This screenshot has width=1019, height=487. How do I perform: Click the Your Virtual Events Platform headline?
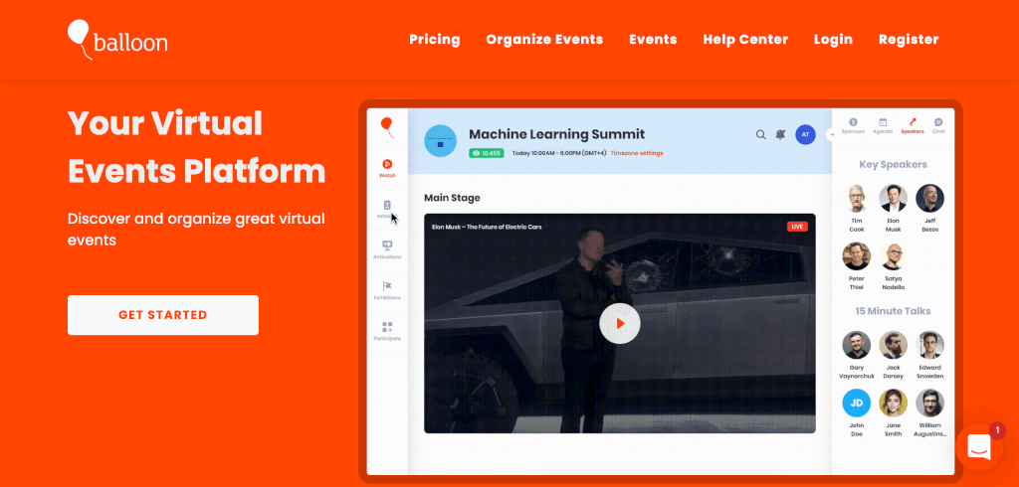(x=196, y=147)
